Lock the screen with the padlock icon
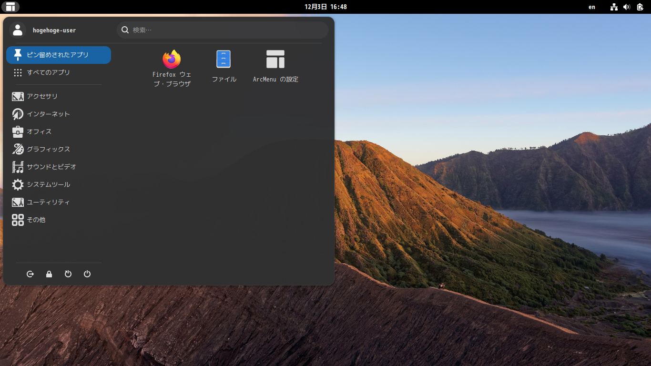 [49, 274]
